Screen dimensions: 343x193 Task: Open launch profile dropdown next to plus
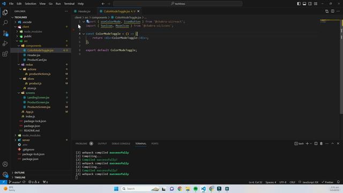tap(311, 144)
